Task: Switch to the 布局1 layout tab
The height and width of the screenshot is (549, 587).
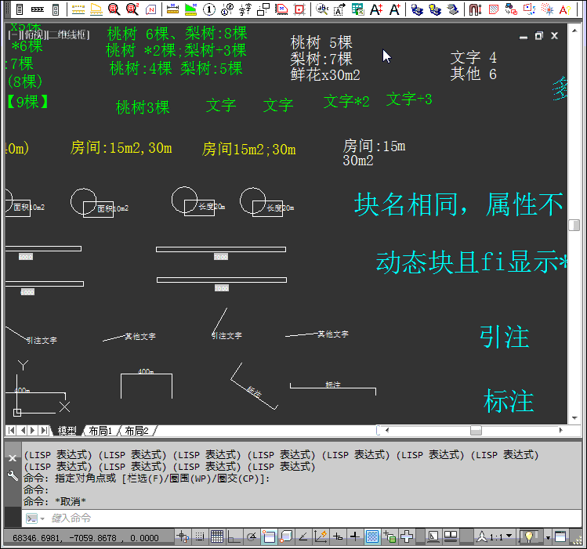Action: (100, 431)
